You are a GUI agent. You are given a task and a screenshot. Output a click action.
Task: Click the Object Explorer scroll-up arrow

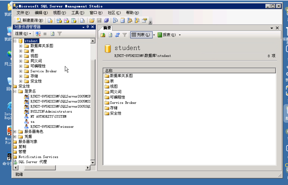pyautogui.click(x=93, y=41)
